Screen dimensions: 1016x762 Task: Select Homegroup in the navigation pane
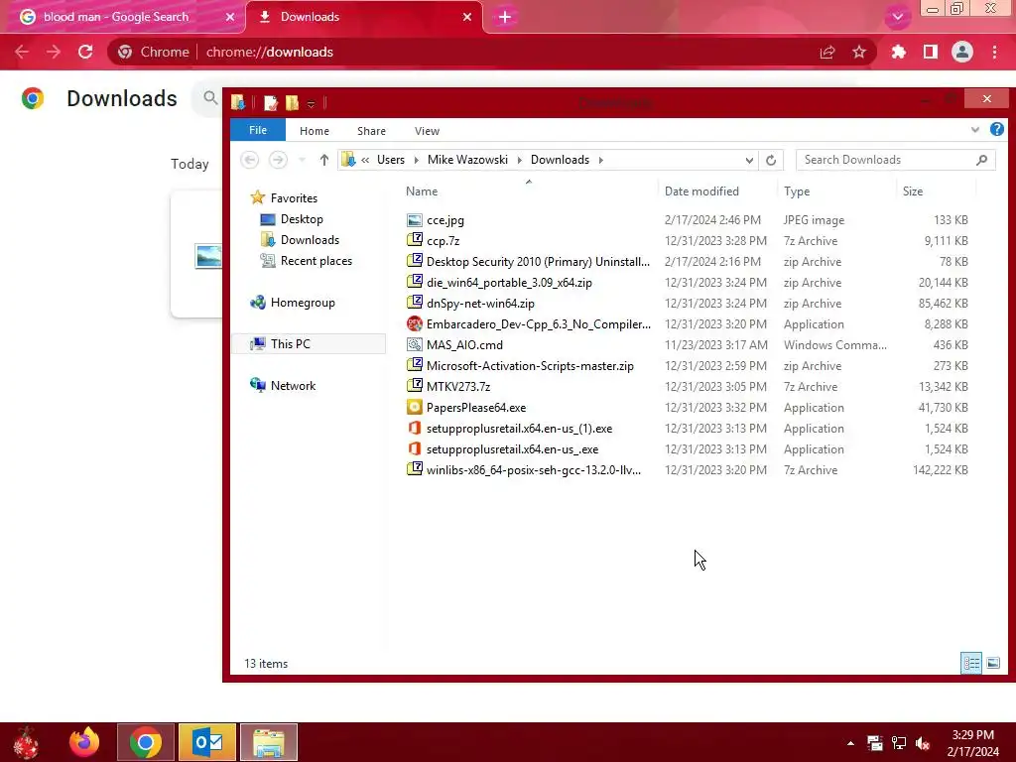[303, 302]
